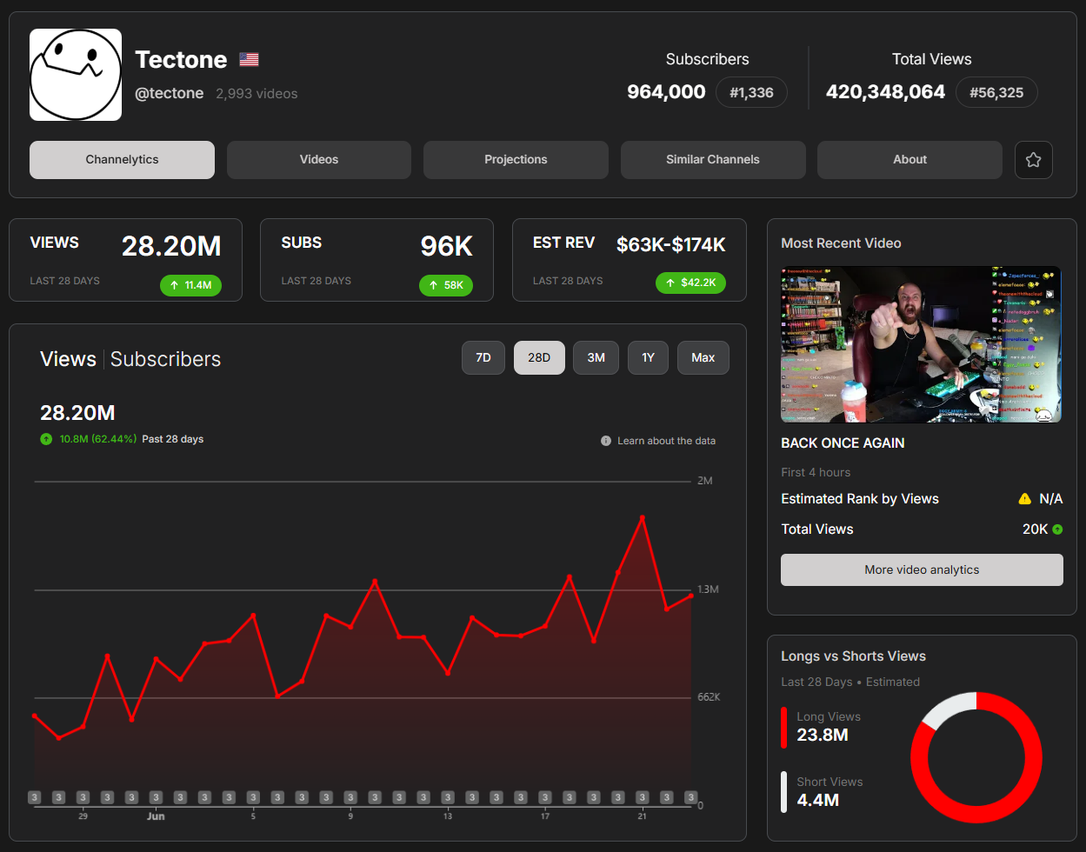Open the Projections tab

point(516,160)
